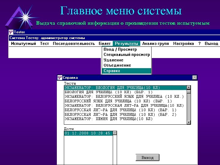Open the Испытуемый menu
The width and height of the screenshot is (220, 165).
point(24,44)
